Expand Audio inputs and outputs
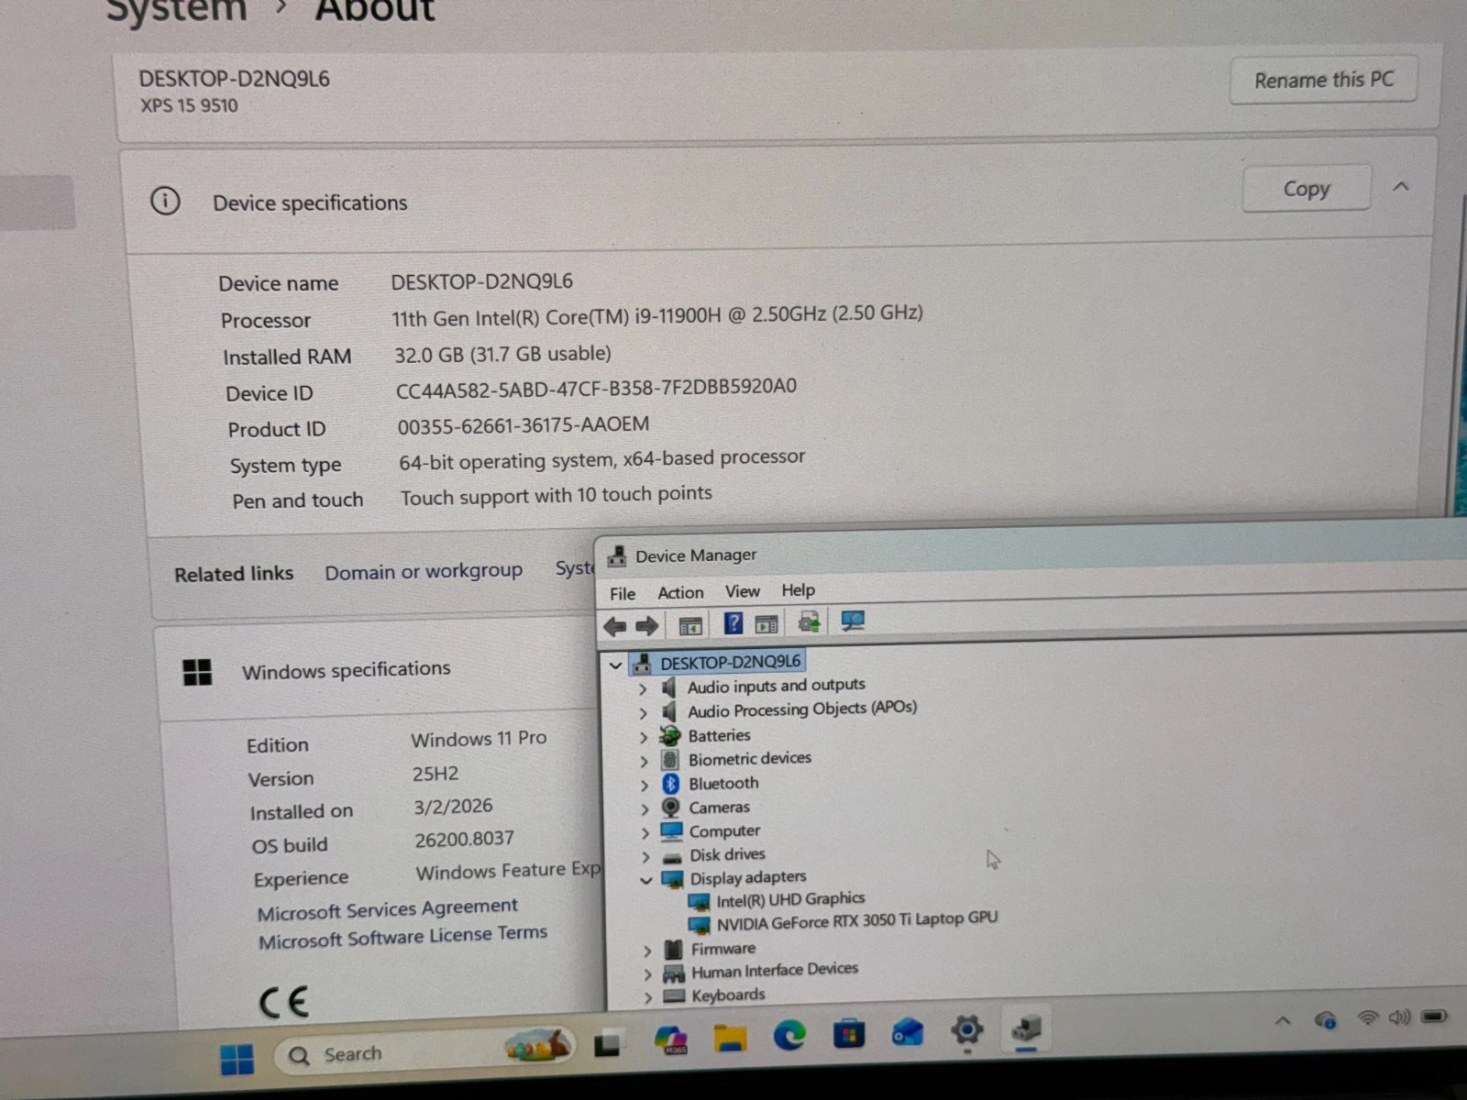The width and height of the screenshot is (1467, 1100). pos(643,688)
